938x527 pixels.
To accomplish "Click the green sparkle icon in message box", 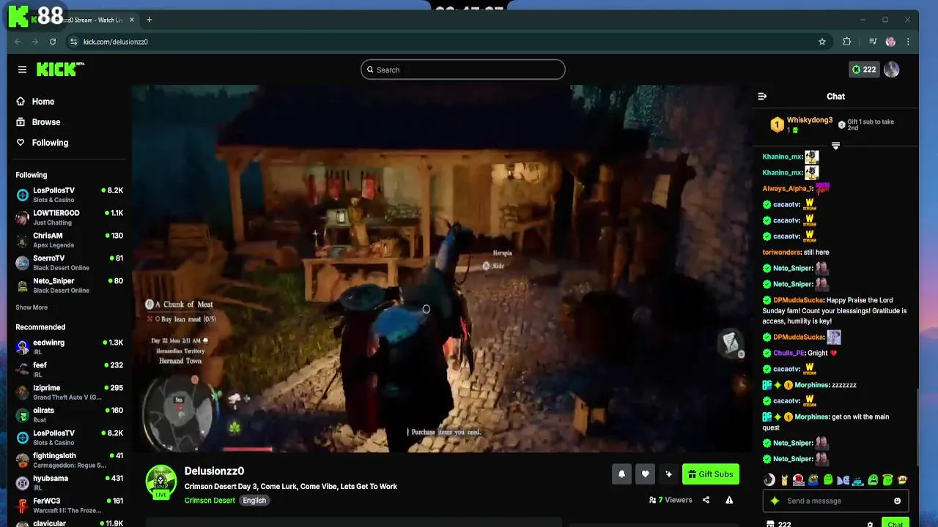I will tap(775, 501).
